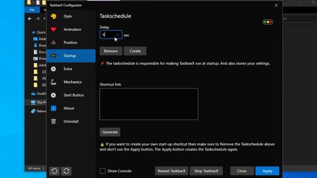Click inside the Shortcut link text box

149,104
